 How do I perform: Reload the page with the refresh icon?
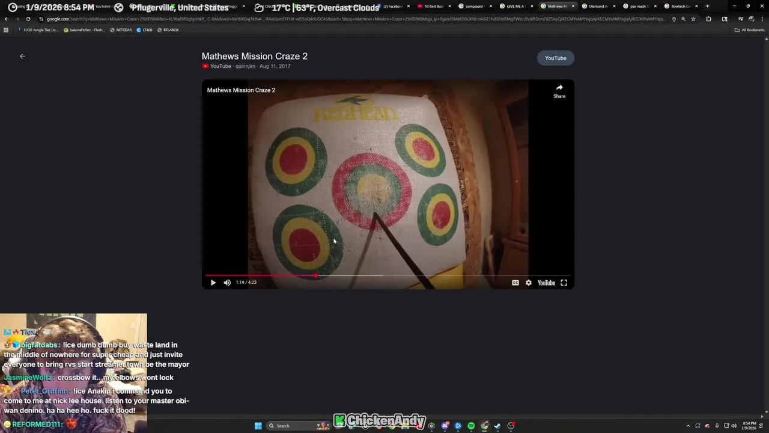pos(28,19)
